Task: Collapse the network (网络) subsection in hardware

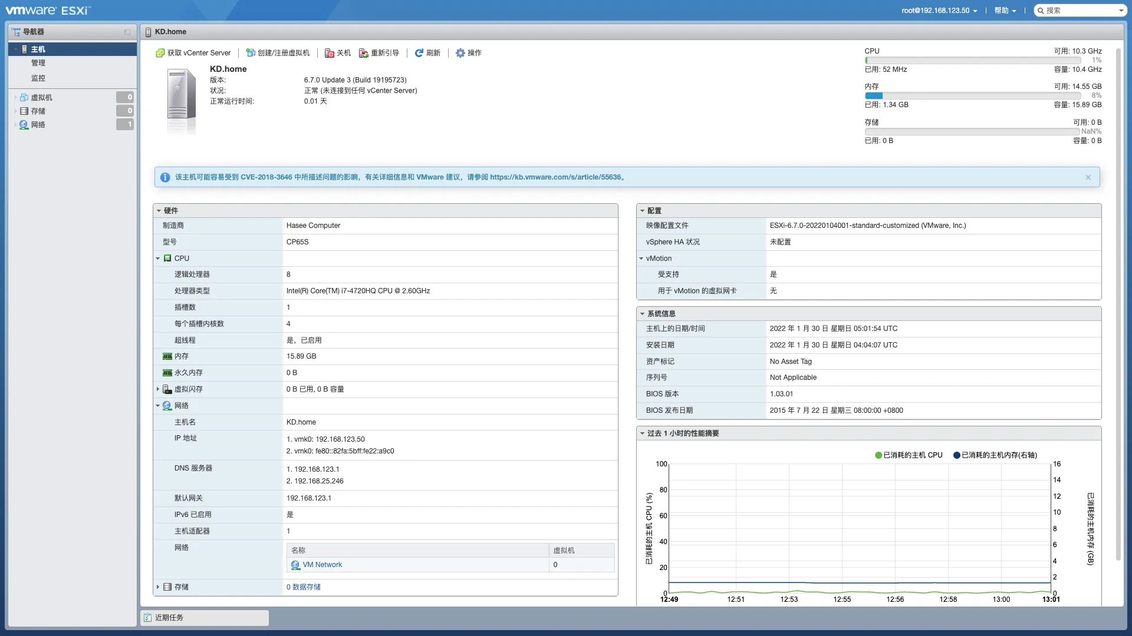Action: pyautogui.click(x=158, y=406)
